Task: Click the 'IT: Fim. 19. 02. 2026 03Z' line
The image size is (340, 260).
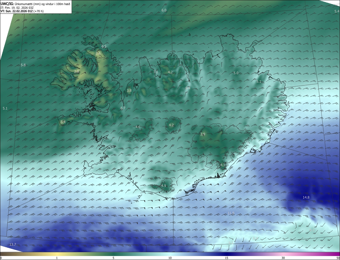Action: (x=17, y=7)
